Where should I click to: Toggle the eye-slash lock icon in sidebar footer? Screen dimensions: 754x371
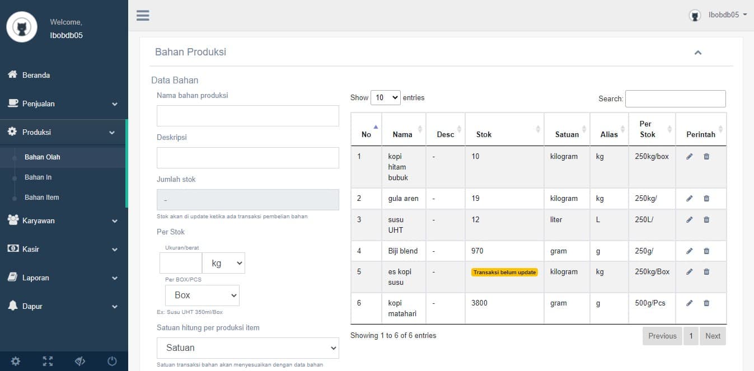(x=79, y=361)
